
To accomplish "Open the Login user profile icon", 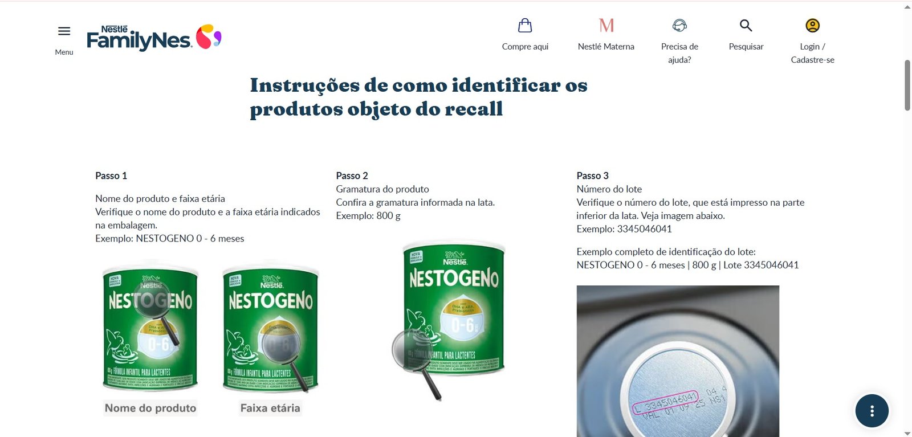I will coord(812,26).
